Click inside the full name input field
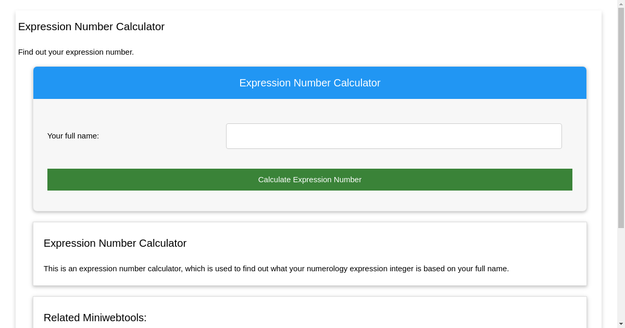Image resolution: width=625 pixels, height=328 pixels. point(394,136)
